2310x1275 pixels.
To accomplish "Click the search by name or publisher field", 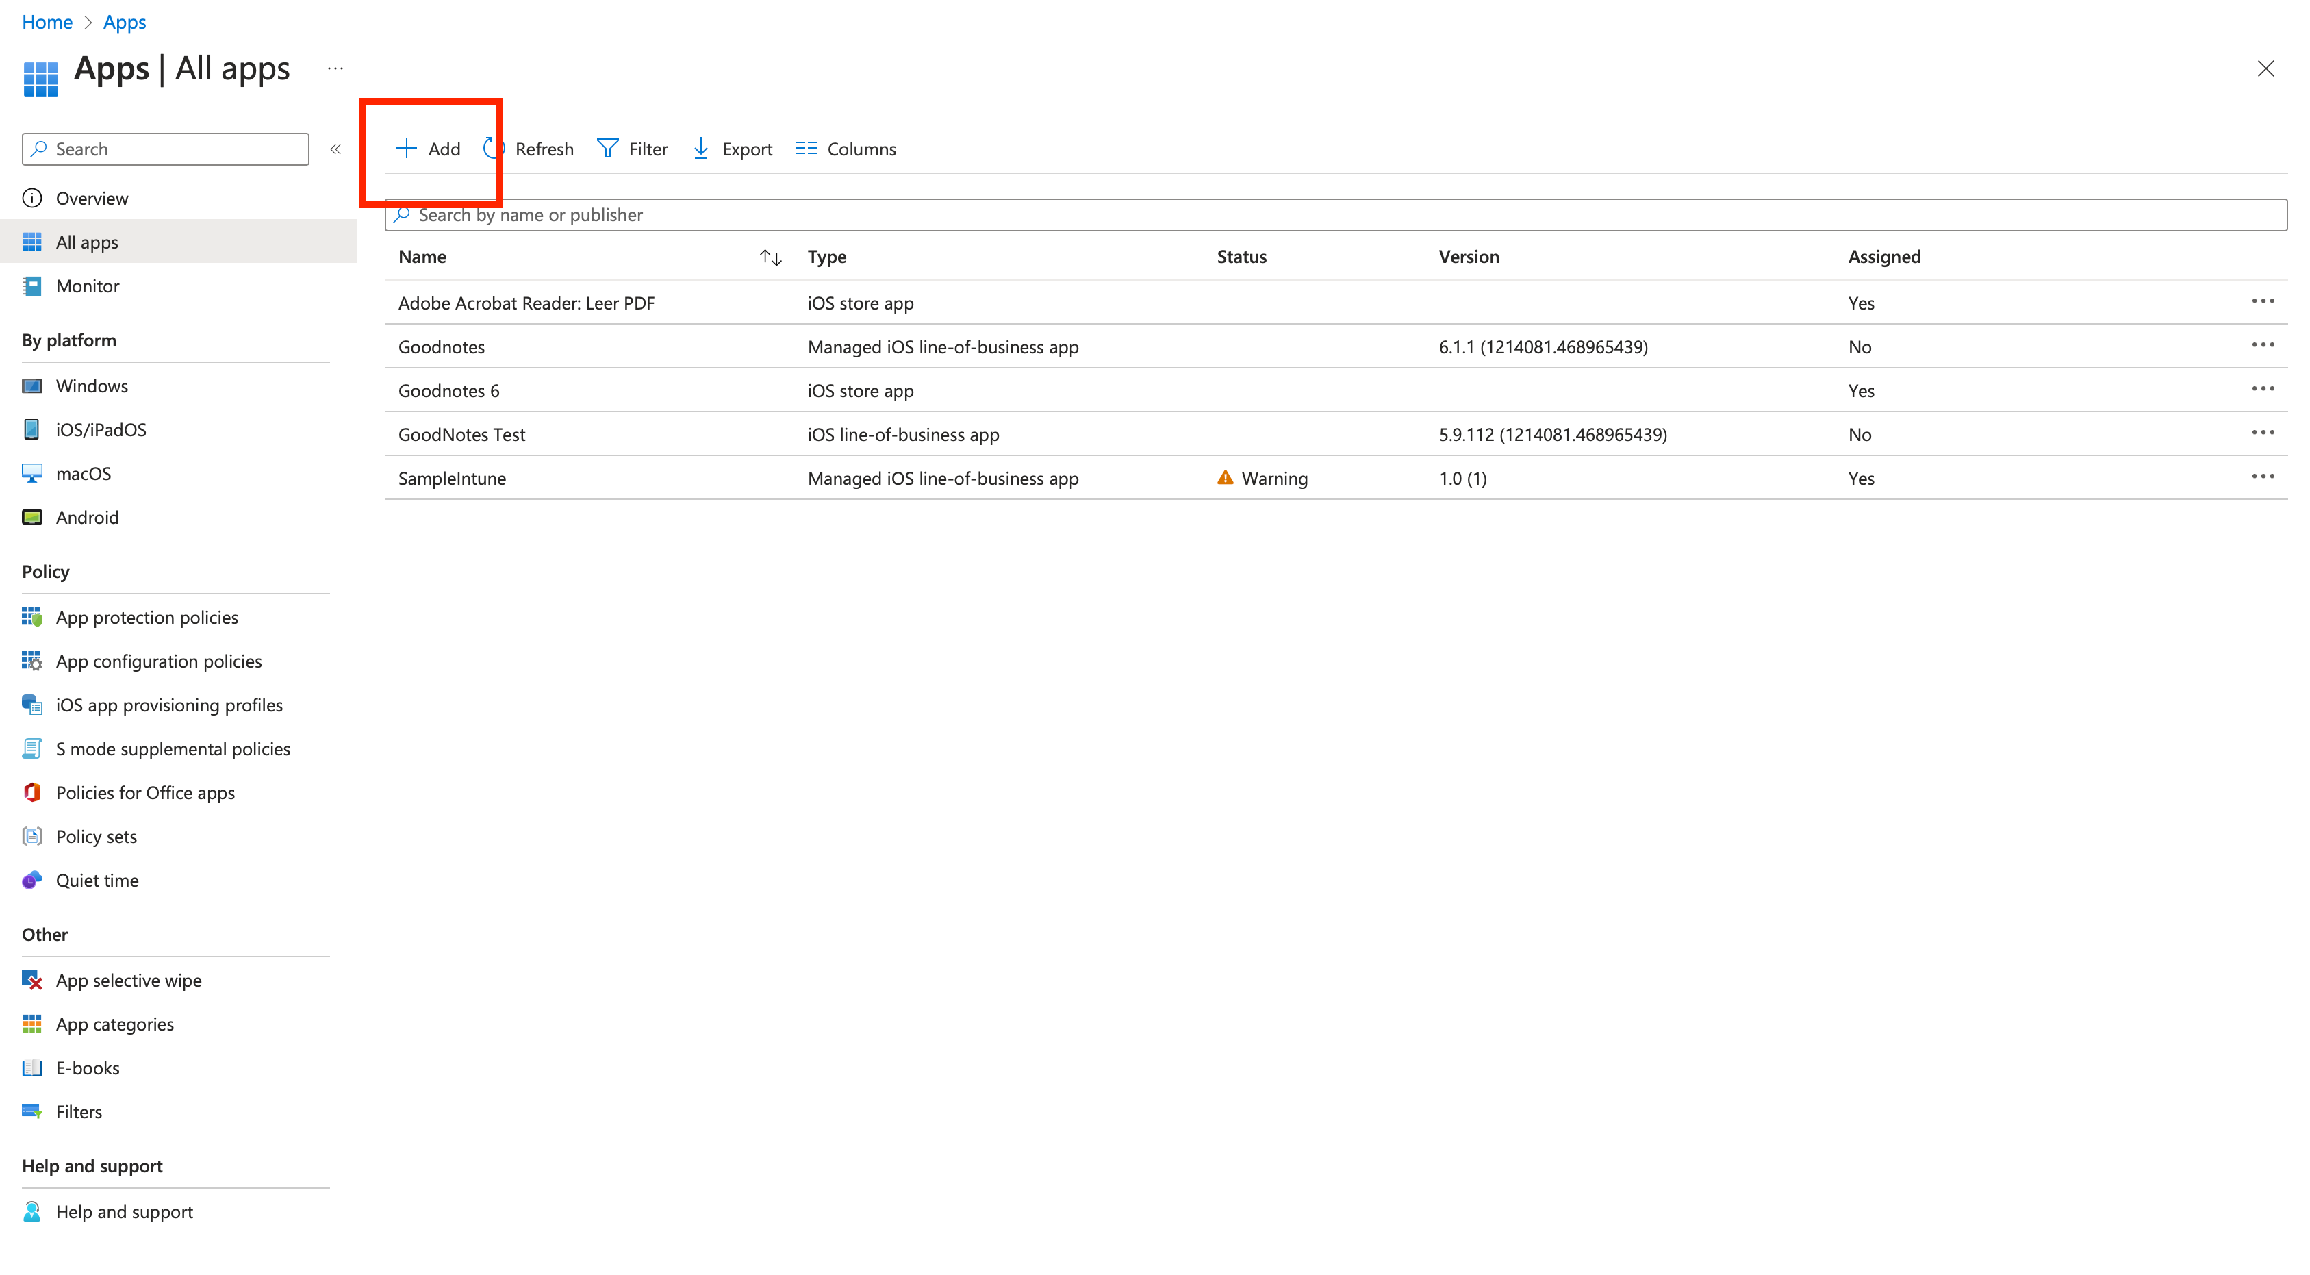I will (1336, 215).
